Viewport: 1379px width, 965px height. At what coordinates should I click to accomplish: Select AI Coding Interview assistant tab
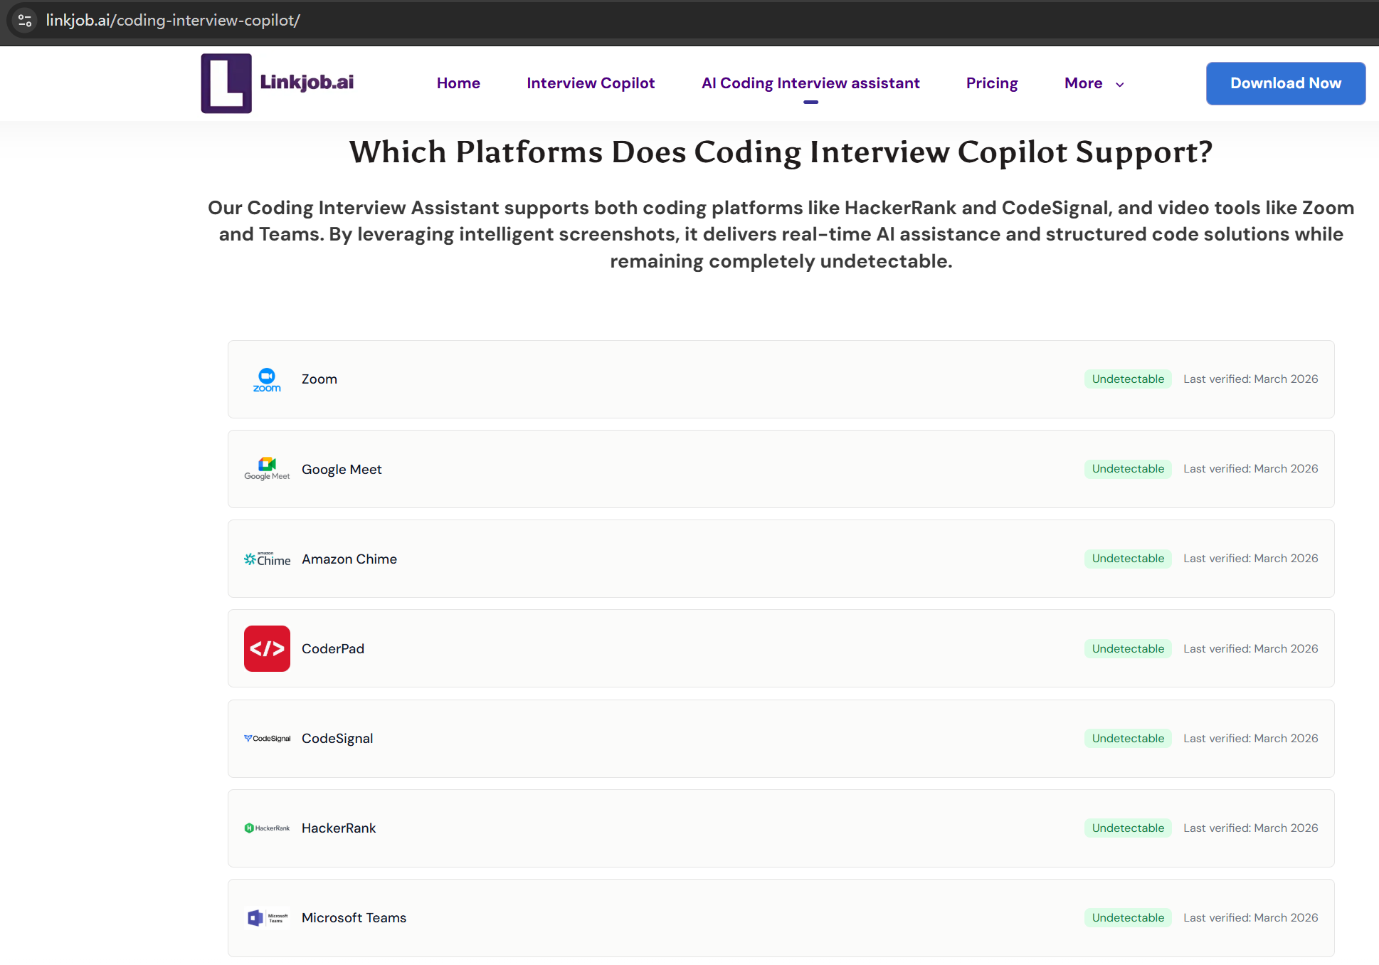tap(810, 83)
